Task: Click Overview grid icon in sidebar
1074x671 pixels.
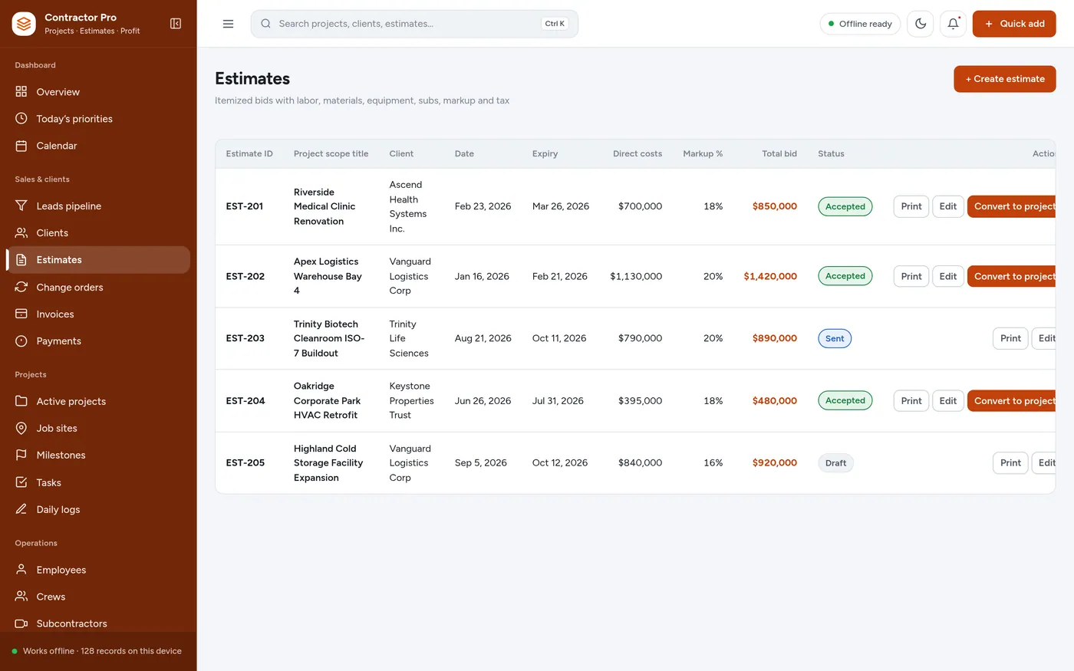Action: 21,92
